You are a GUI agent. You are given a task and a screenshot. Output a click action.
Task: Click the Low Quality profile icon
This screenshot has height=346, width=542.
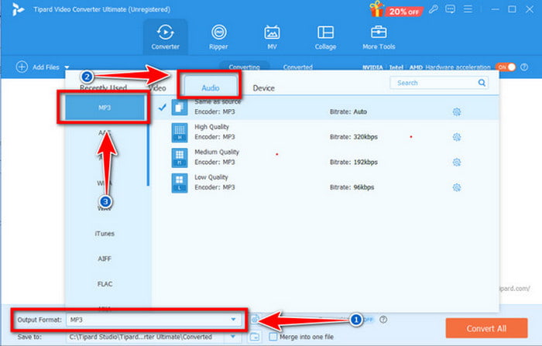click(x=180, y=183)
